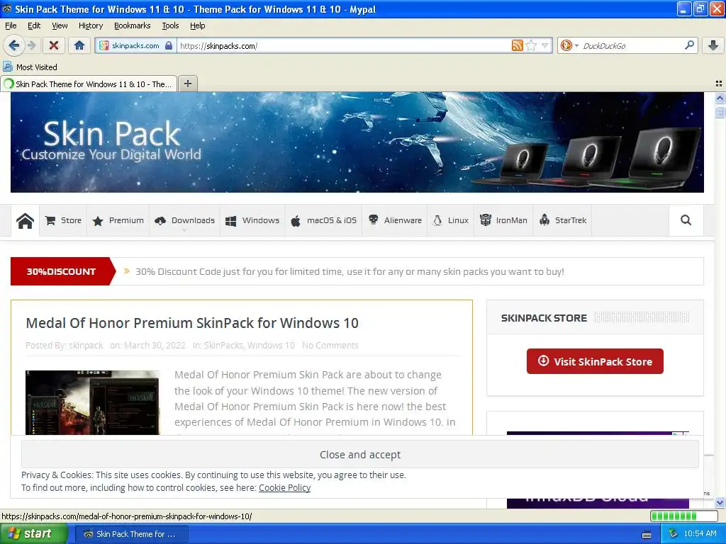
Task: Open the downloads arrow button
Action: 713,45
